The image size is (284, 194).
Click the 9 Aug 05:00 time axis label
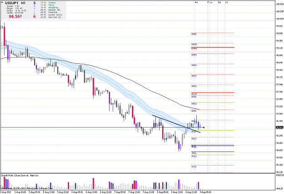coord(205,192)
